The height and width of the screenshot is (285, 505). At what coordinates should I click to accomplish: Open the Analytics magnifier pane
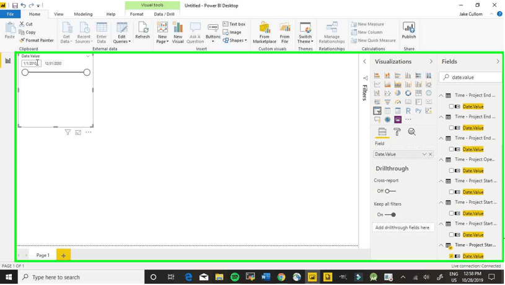tap(411, 132)
